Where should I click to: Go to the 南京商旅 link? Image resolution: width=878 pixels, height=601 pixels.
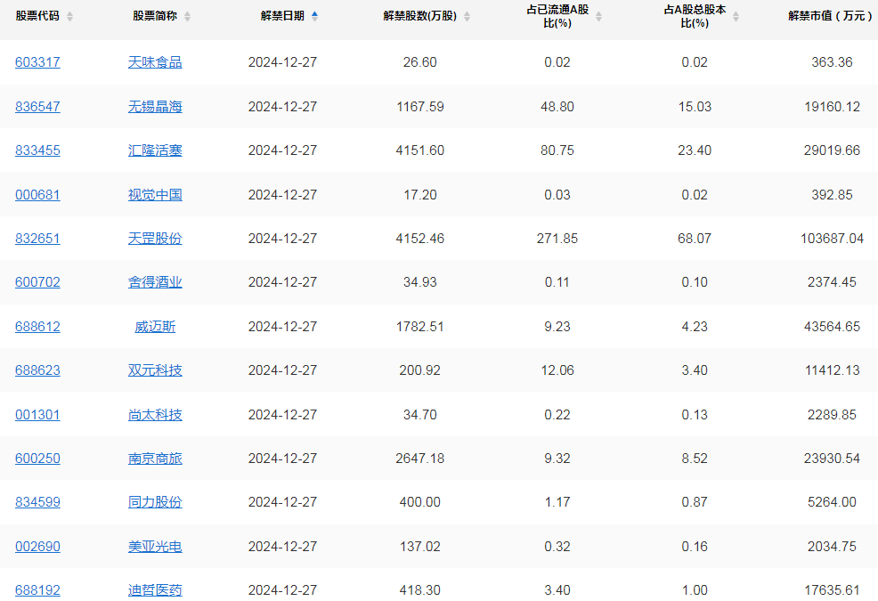(155, 459)
